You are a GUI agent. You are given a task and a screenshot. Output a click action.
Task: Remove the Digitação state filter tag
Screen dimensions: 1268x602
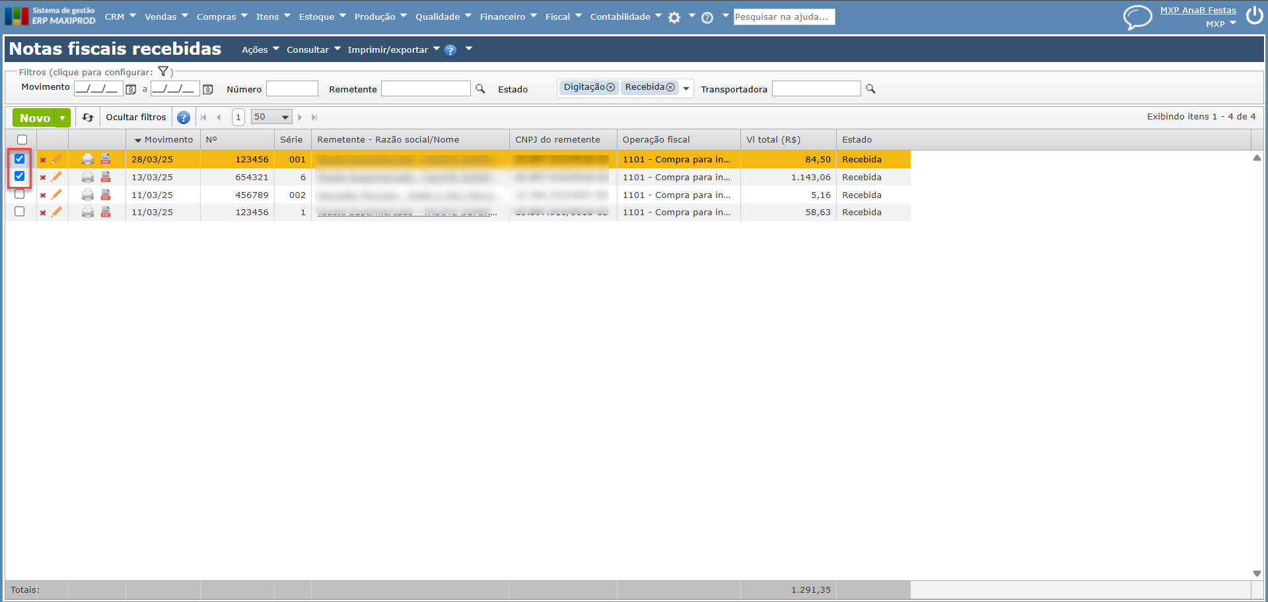tap(610, 87)
